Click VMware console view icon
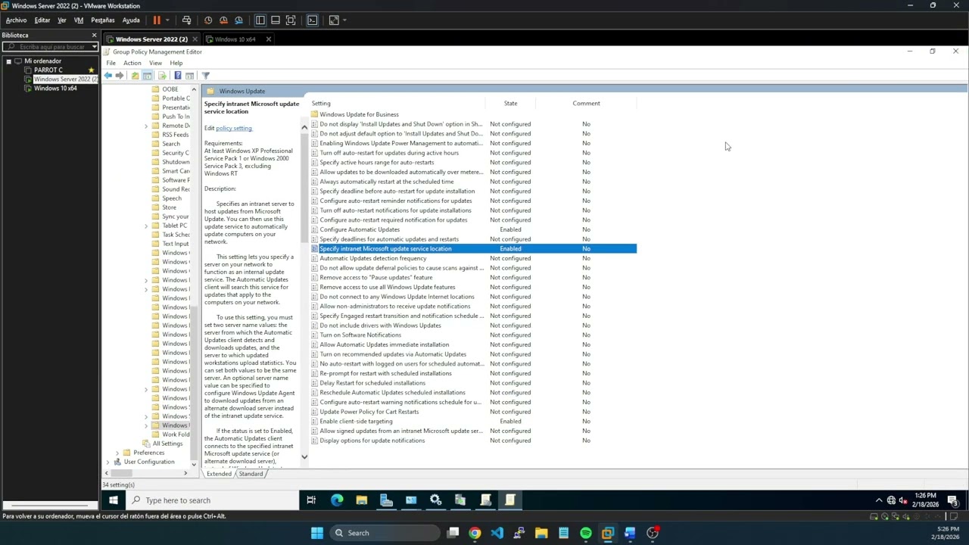This screenshot has height=545, width=969. click(312, 20)
